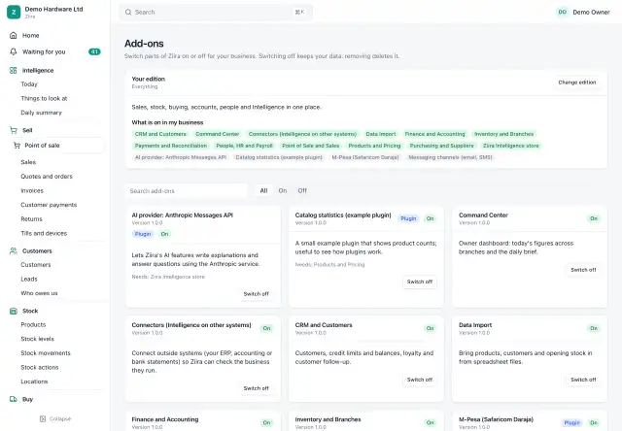Open Products under Stock
Screen dimensions: 622x431
tap(33, 324)
